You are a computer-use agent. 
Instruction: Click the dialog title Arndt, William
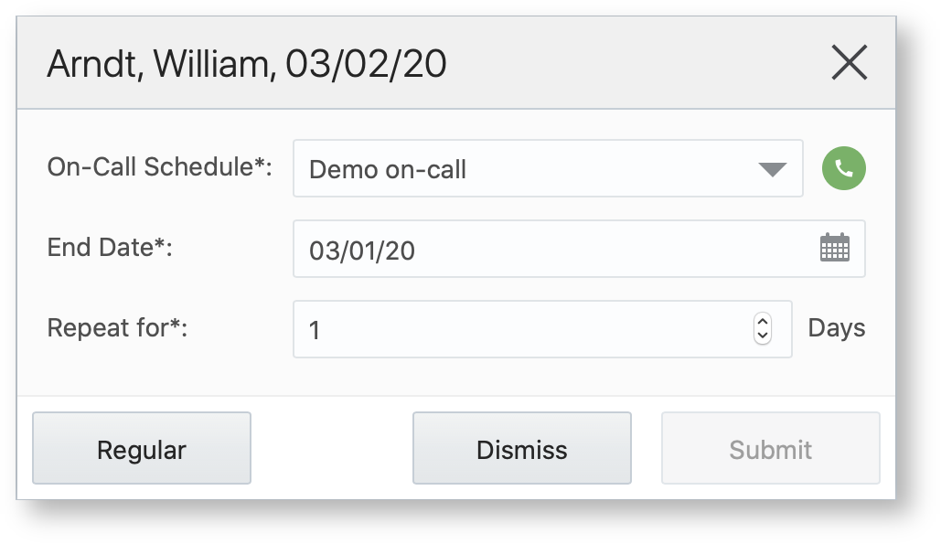pyautogui.click(x=247, y=62)
